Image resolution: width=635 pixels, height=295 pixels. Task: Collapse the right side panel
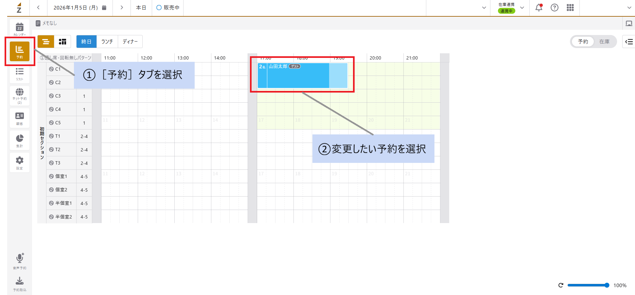click(x=628, y=42)
